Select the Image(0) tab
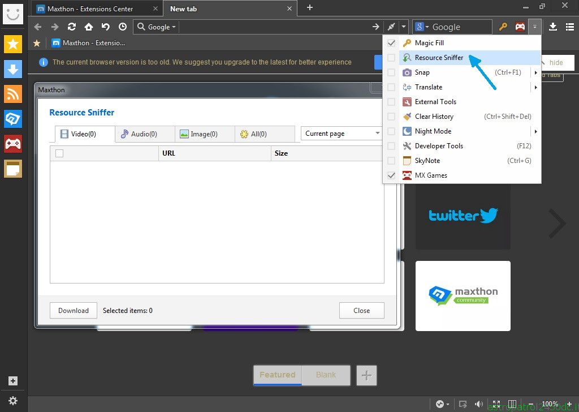The height and width of the screenshot is (412, 579). (205, 134)
